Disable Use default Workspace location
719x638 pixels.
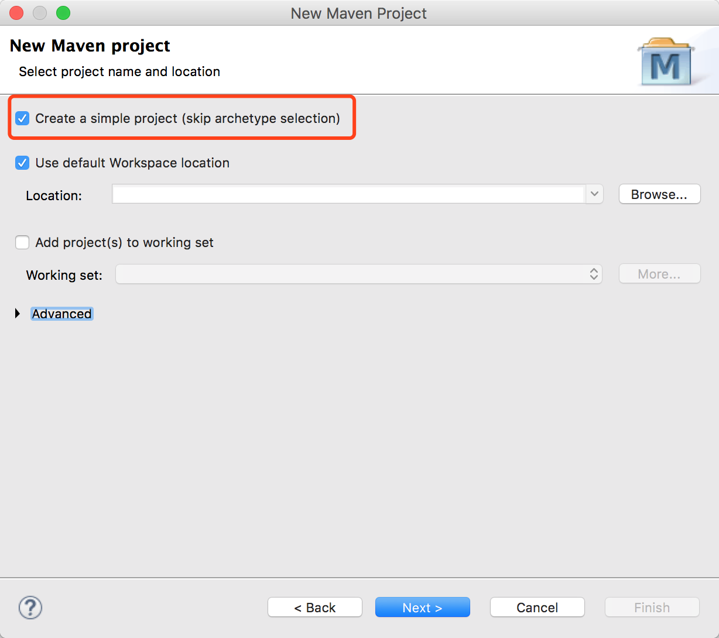coord(22,163)
